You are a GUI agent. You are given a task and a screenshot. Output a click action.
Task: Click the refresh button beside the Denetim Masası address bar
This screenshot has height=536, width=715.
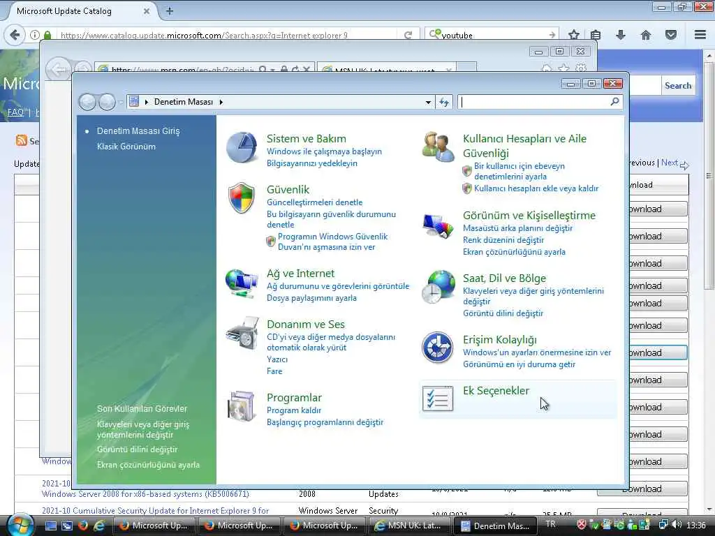[x=444, y=102]
